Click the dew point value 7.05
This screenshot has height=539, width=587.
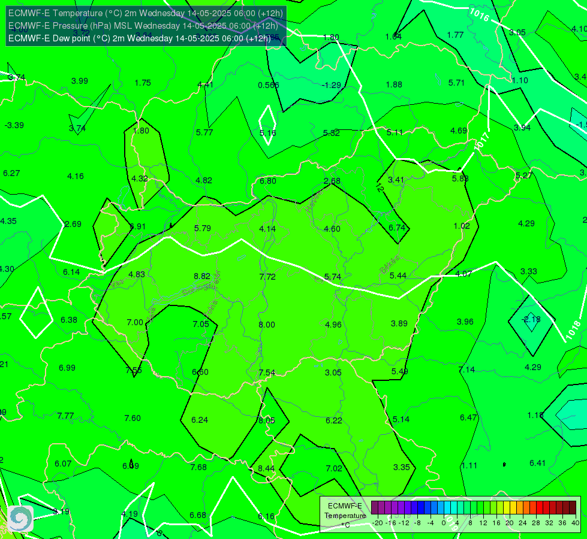(201, 324)
